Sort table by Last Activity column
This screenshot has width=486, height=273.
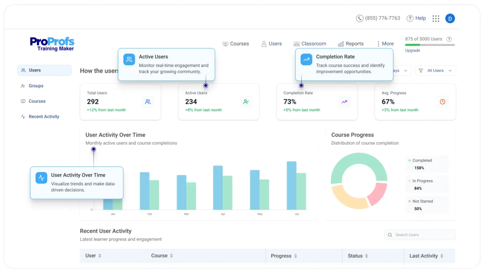point(442,256)
